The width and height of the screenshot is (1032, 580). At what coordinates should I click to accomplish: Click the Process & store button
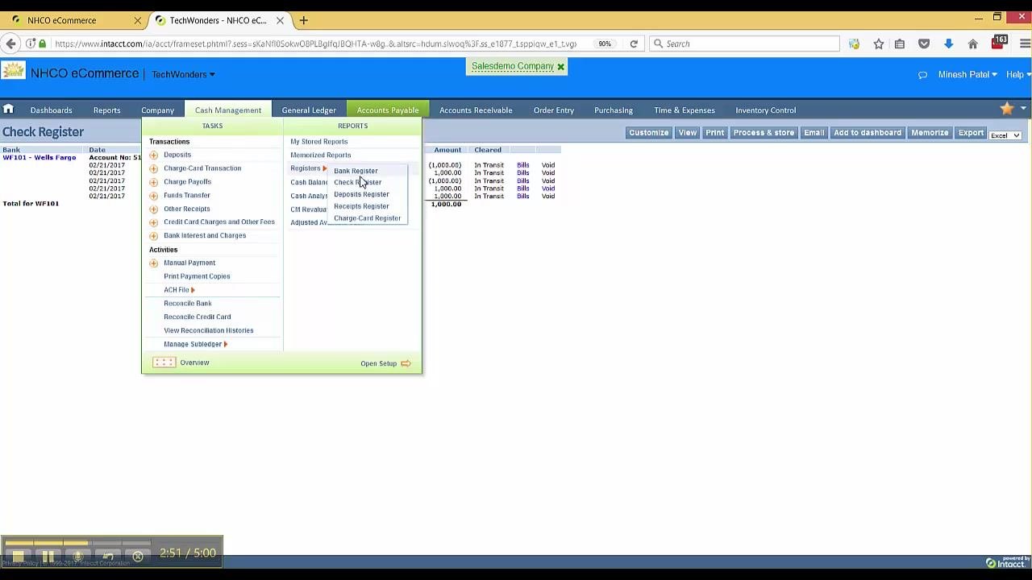pyautogui.click(x=764, y=133)
